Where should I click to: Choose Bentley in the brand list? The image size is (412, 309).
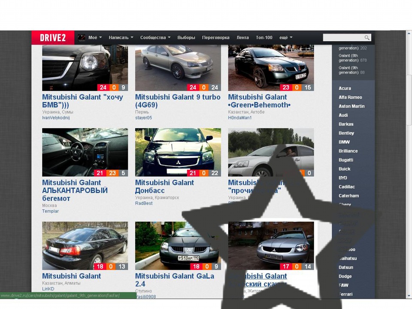(x=346, y=133)
